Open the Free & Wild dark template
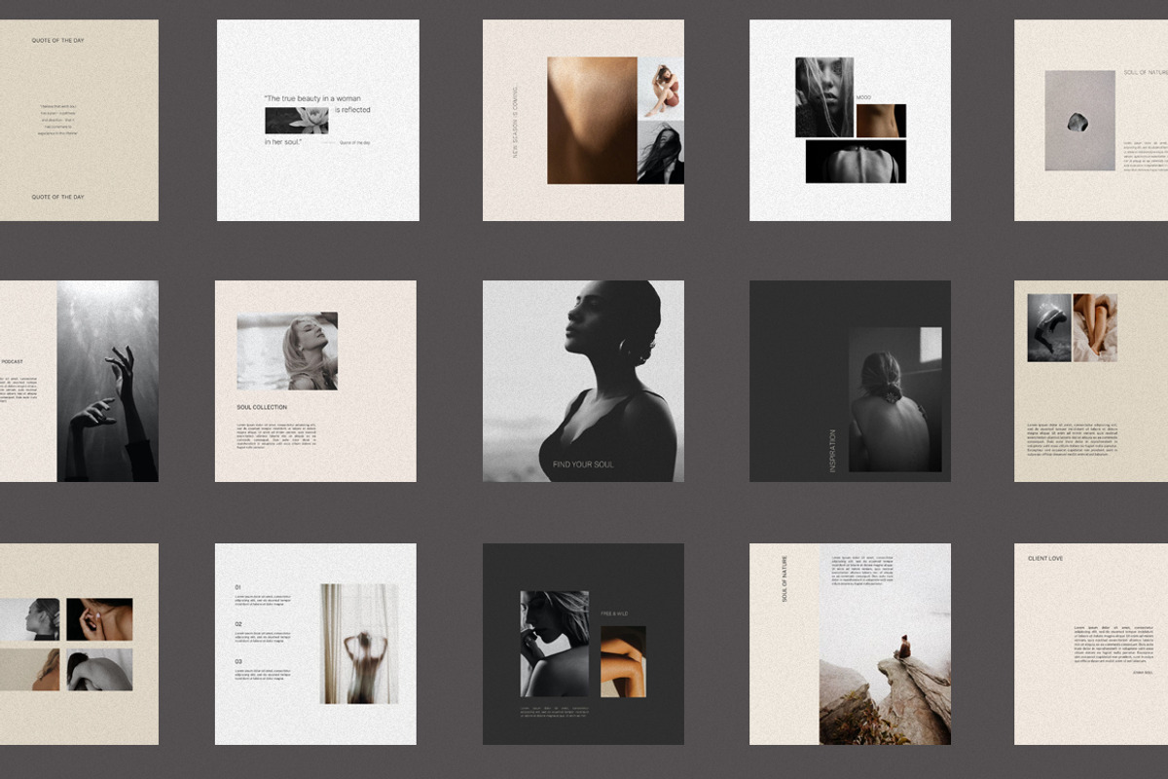Screen dimensions: 1168x779 [x=583, y=644]
